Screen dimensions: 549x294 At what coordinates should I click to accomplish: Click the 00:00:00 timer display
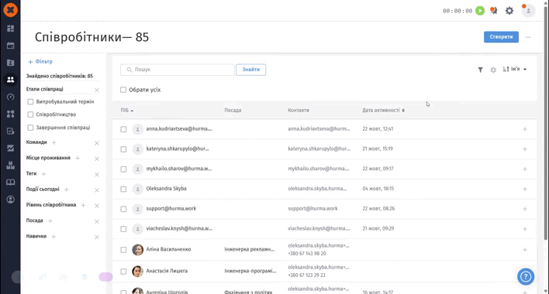[x=457, y=11]
